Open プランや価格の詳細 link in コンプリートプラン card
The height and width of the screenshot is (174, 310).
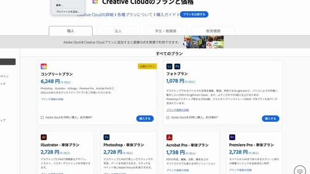coord(52,99)
